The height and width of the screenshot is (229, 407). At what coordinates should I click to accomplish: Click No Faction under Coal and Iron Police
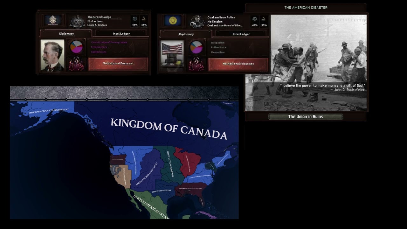click(215, 21)
